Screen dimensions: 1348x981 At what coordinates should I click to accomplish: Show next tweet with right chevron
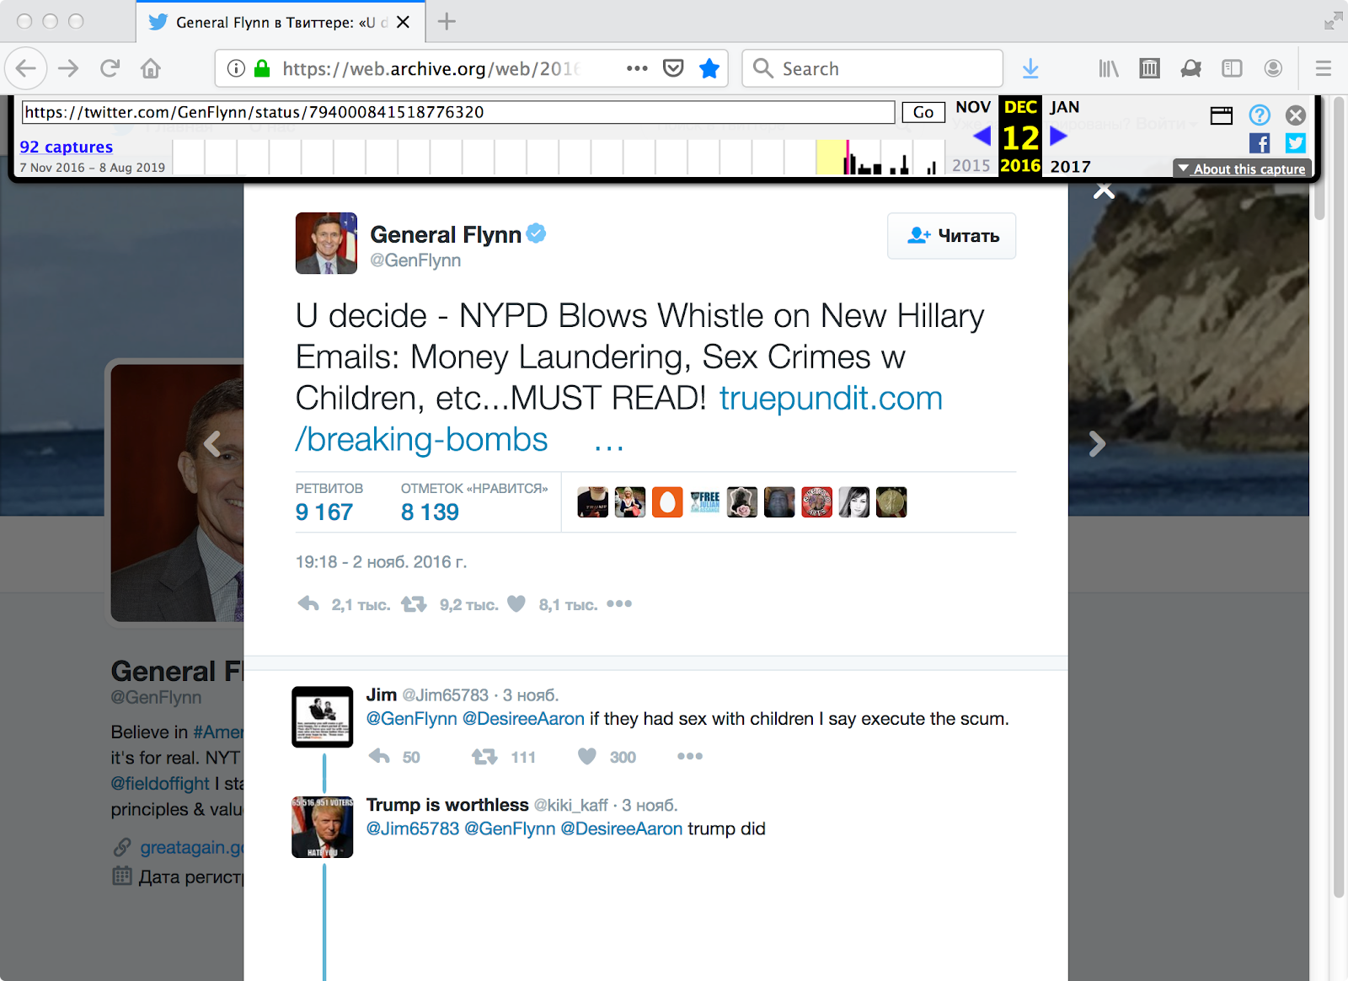coord(1097,443)
